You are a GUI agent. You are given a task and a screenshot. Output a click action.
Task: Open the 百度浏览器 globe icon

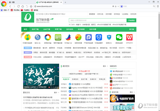click(x=78, y=37)
